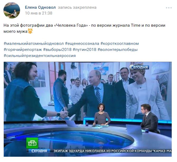Click the news ticker headline about Николаев

pos(112,151)
